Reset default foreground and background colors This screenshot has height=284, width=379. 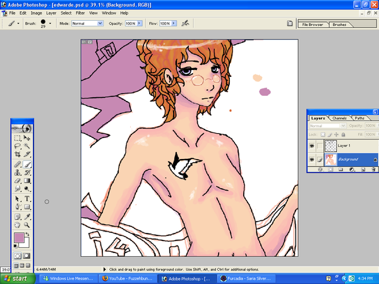(15, 246)
